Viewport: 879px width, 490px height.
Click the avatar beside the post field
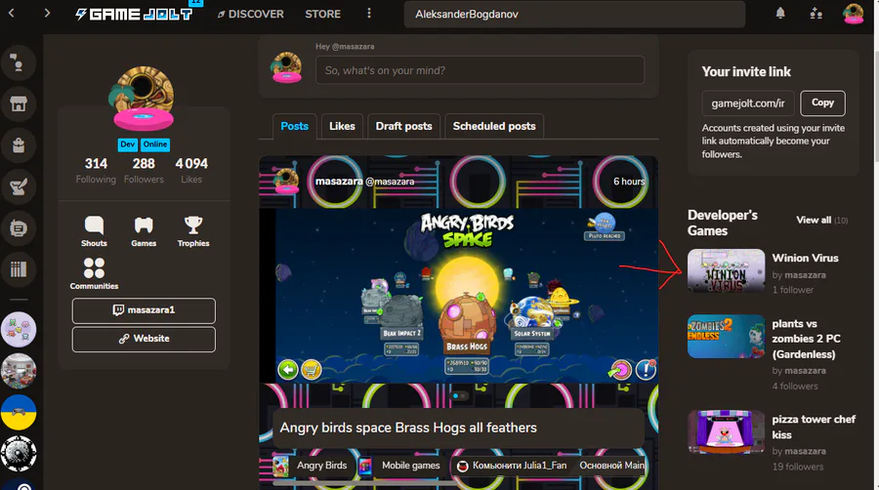[x=286, y=67]
